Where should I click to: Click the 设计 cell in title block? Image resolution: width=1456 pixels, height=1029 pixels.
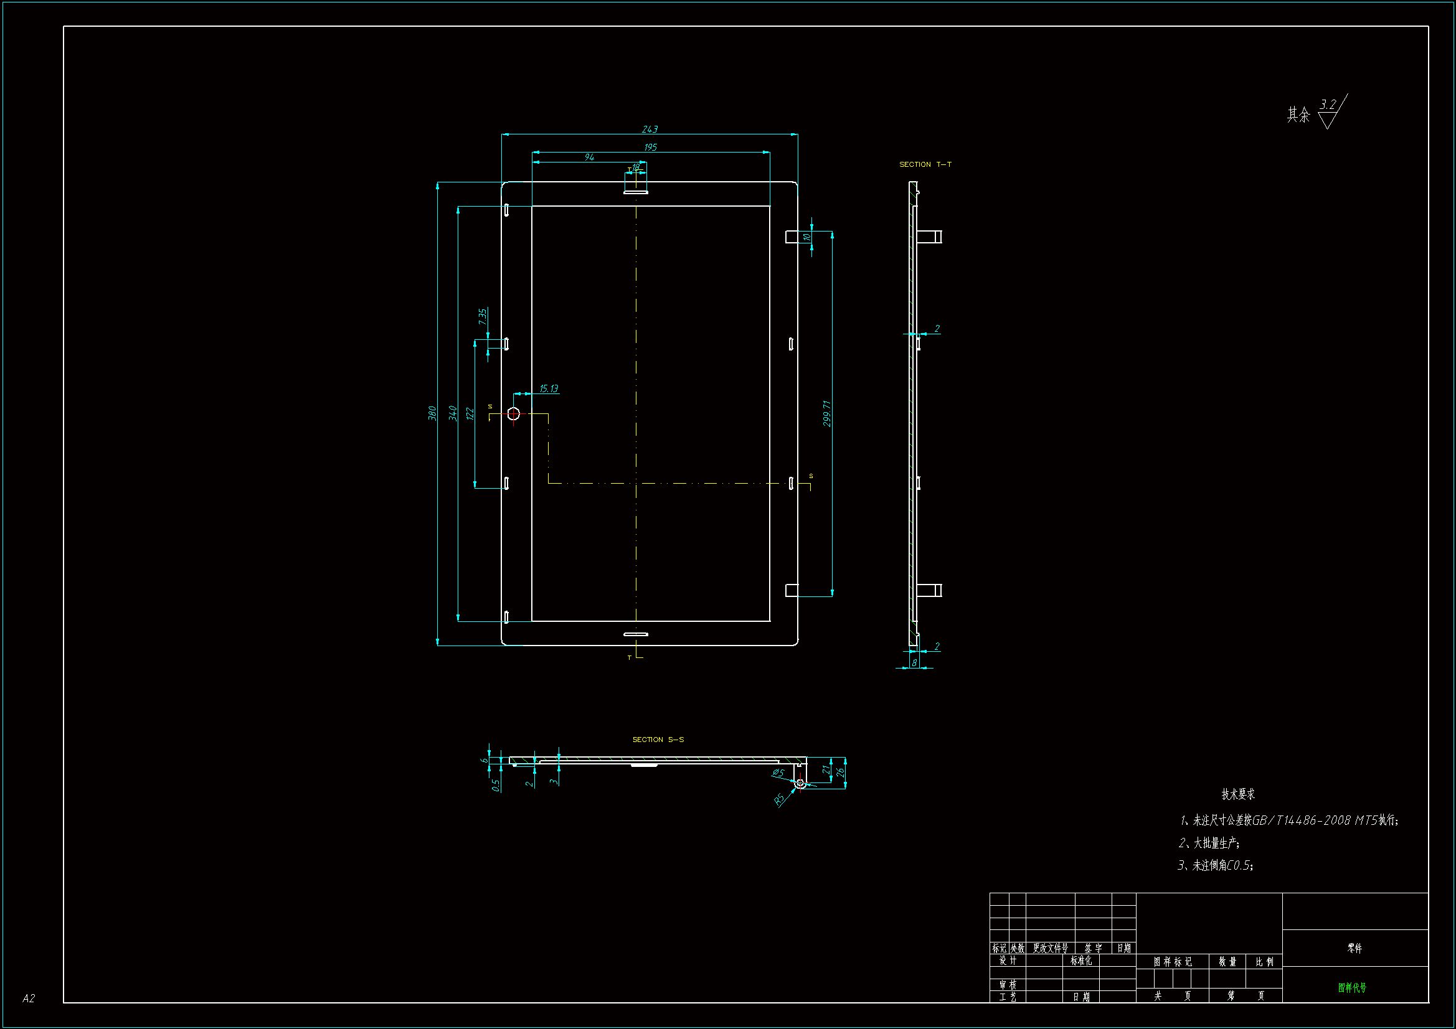[1008, 961]
